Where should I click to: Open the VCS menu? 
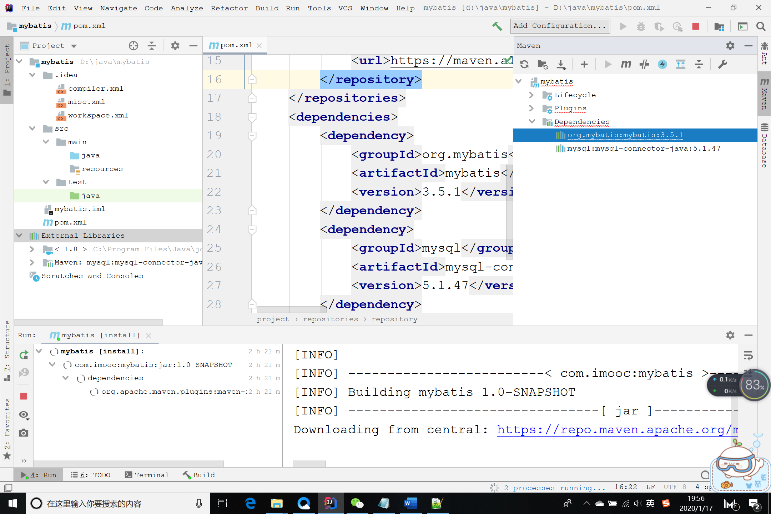coord(345,8)
